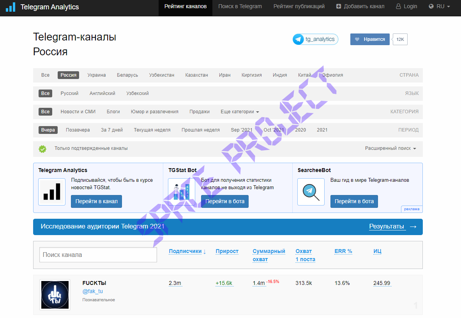Image resolution: width=461 pixels, height=318 pixels.
Task: Sort by ИЦ column
Action: tap(377, 251)
